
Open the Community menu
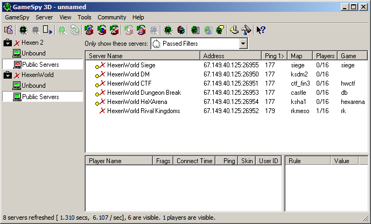point(112,17)
